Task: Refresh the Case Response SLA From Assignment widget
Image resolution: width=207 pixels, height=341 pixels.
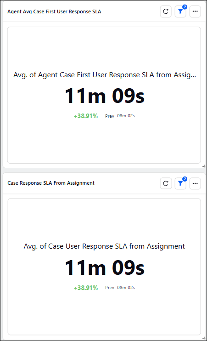Action: tap(166, 183)
